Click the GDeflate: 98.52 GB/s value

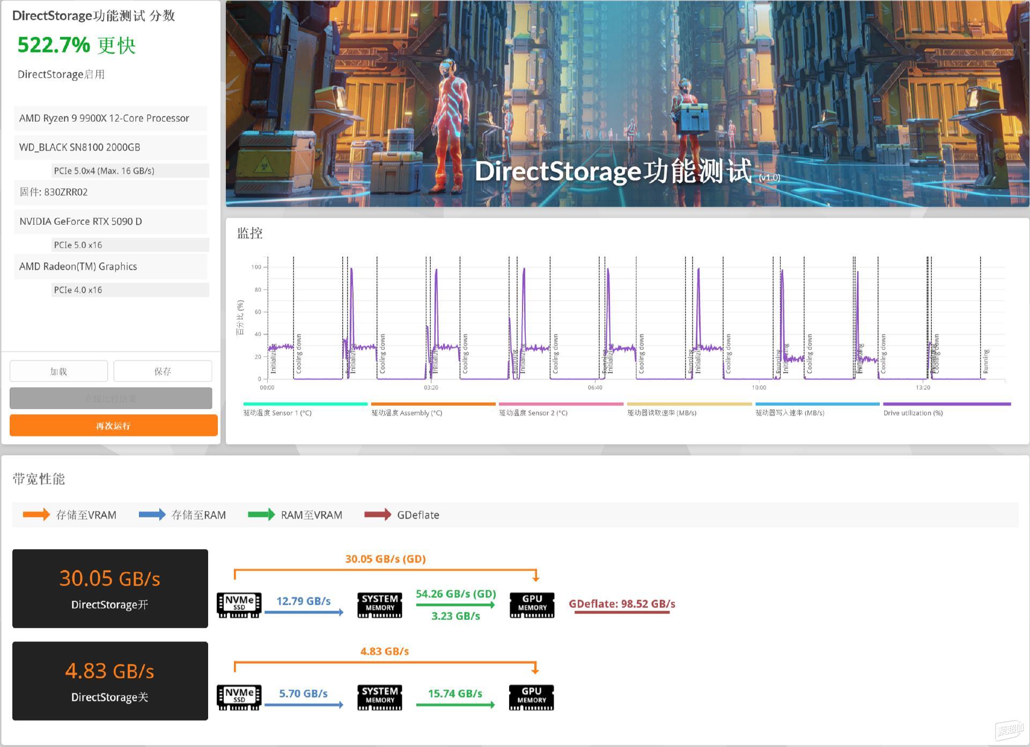click(622, 604)
